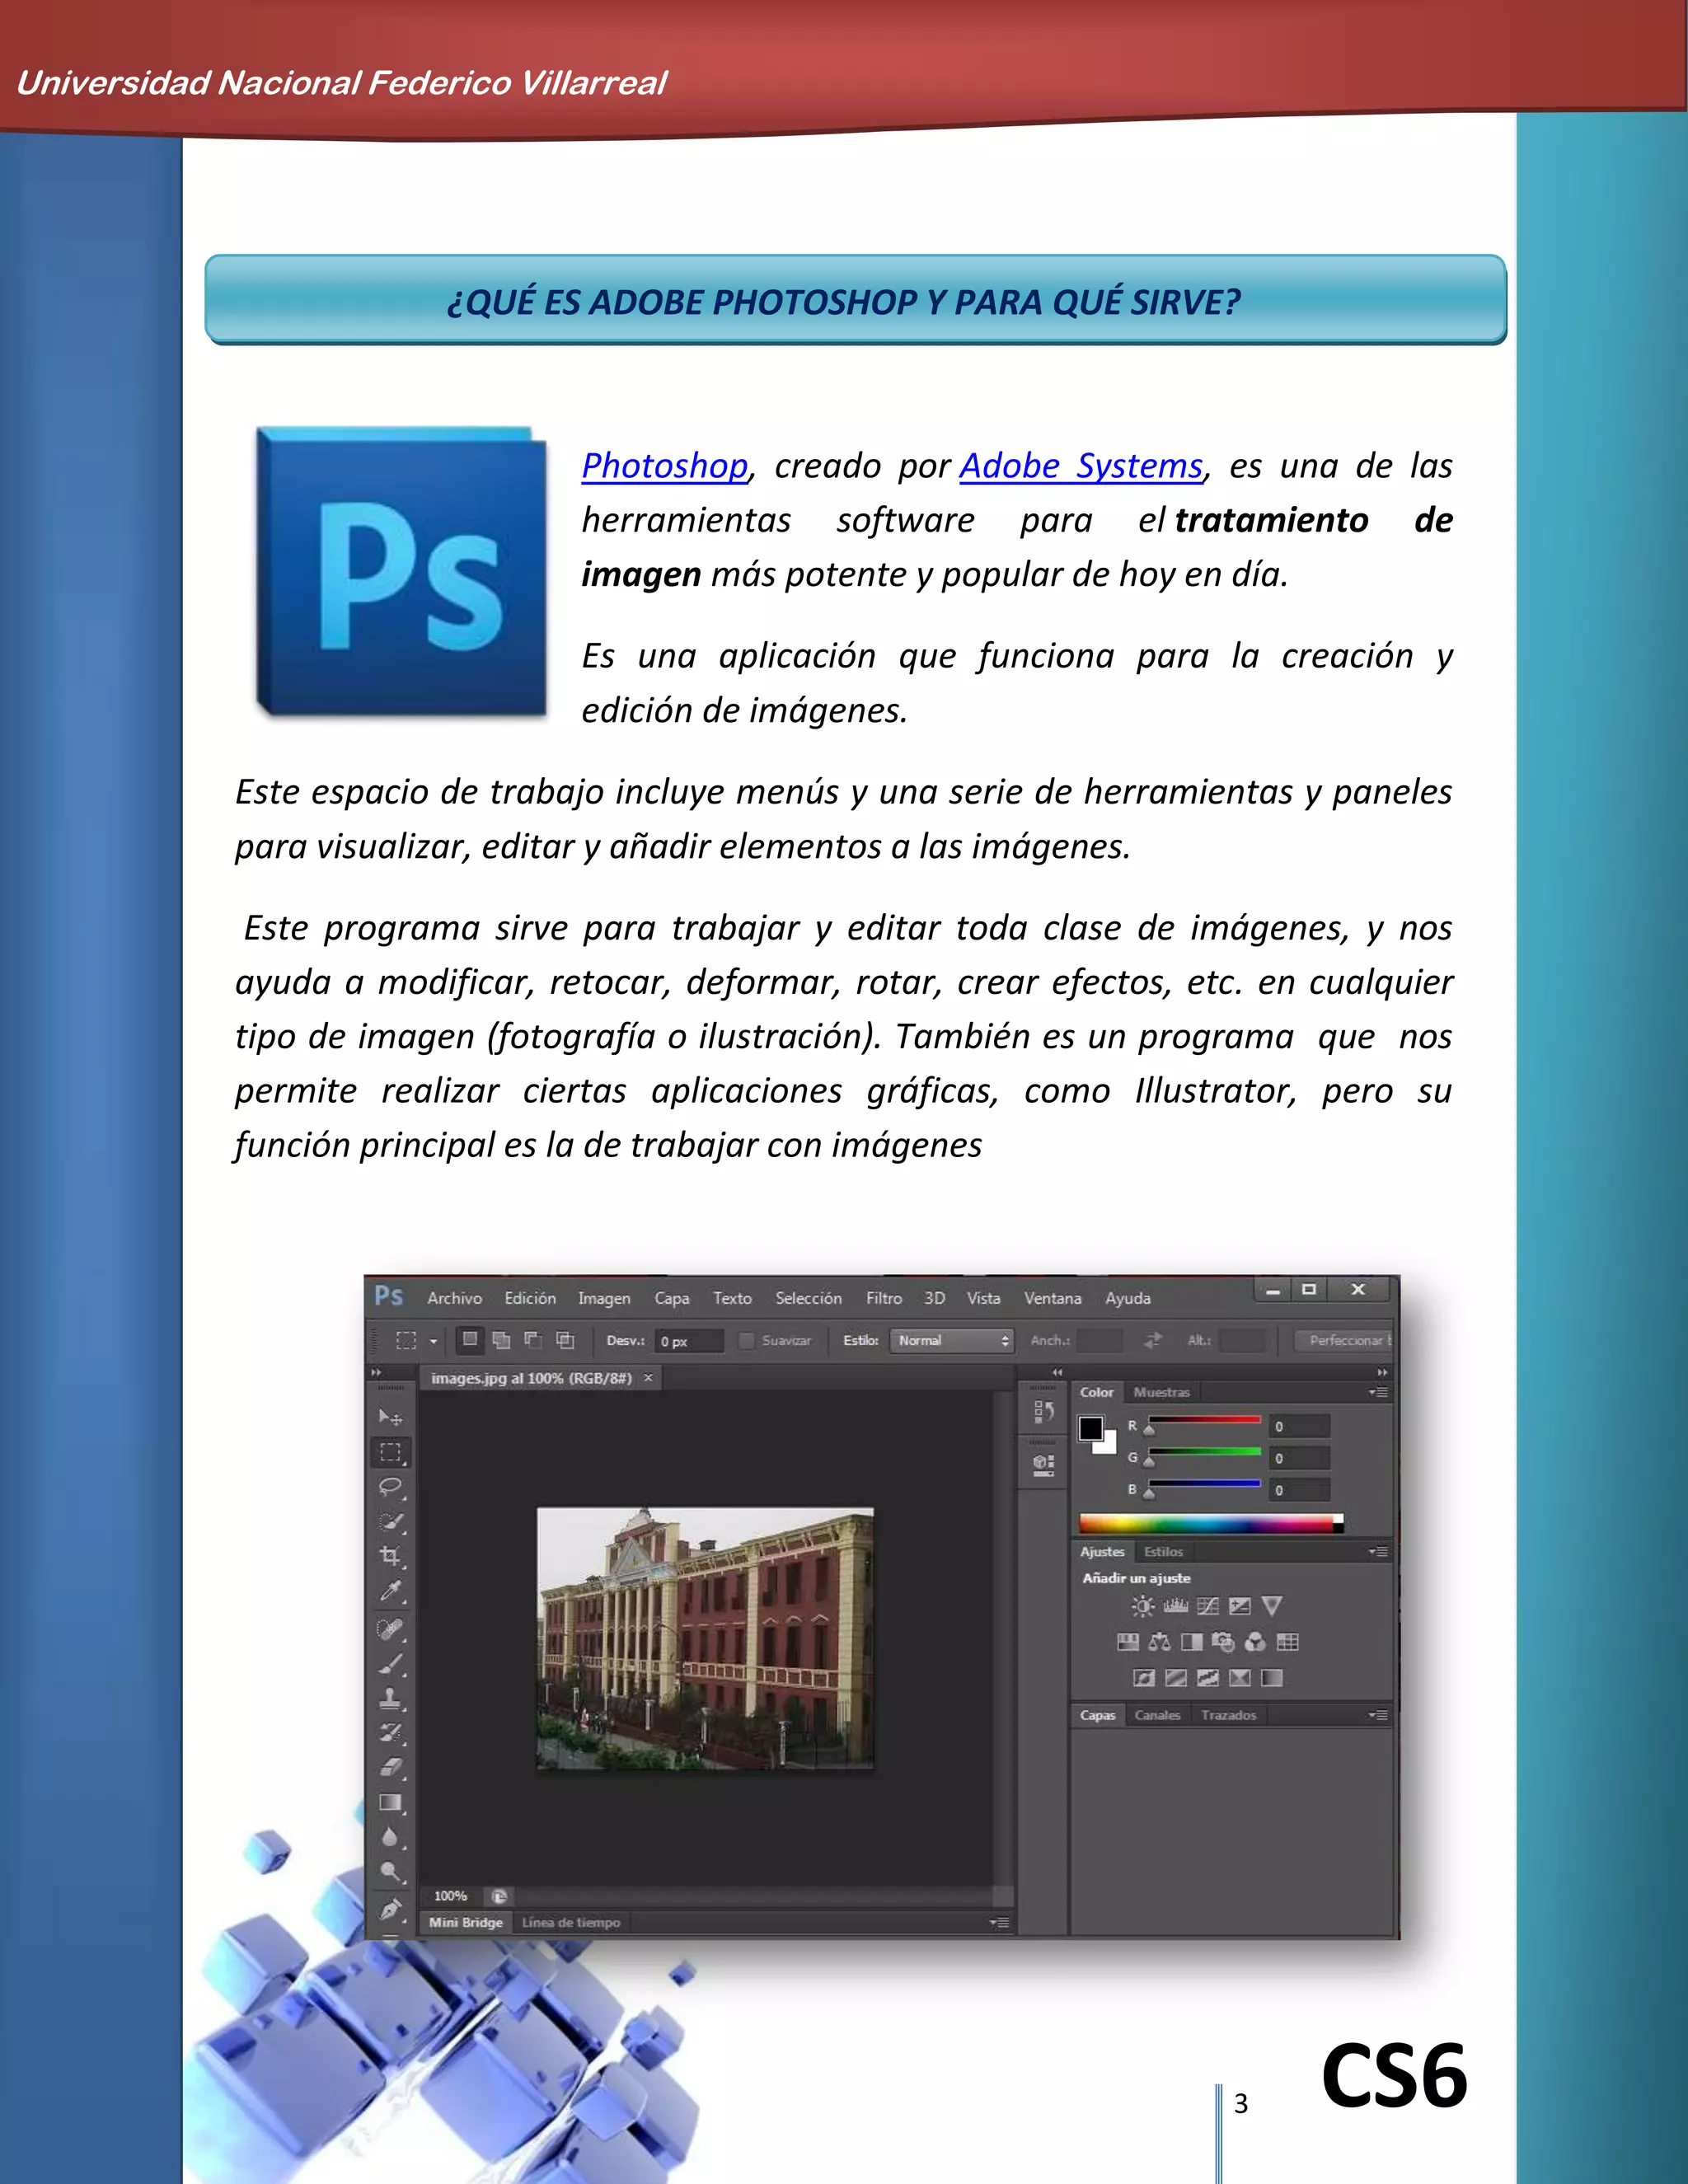
Task: Open the Adobe Systems hyperlink
Action: 1081,466
